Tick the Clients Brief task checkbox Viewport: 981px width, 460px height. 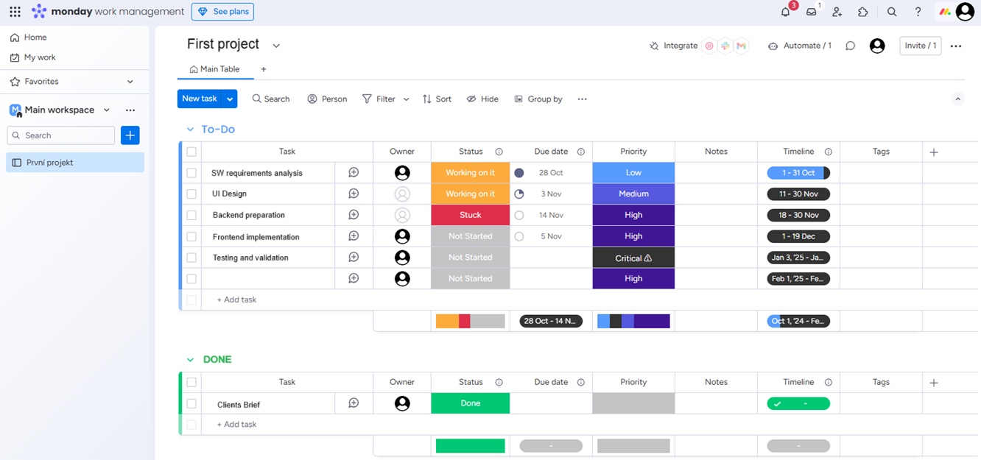[x=191, y=404]
